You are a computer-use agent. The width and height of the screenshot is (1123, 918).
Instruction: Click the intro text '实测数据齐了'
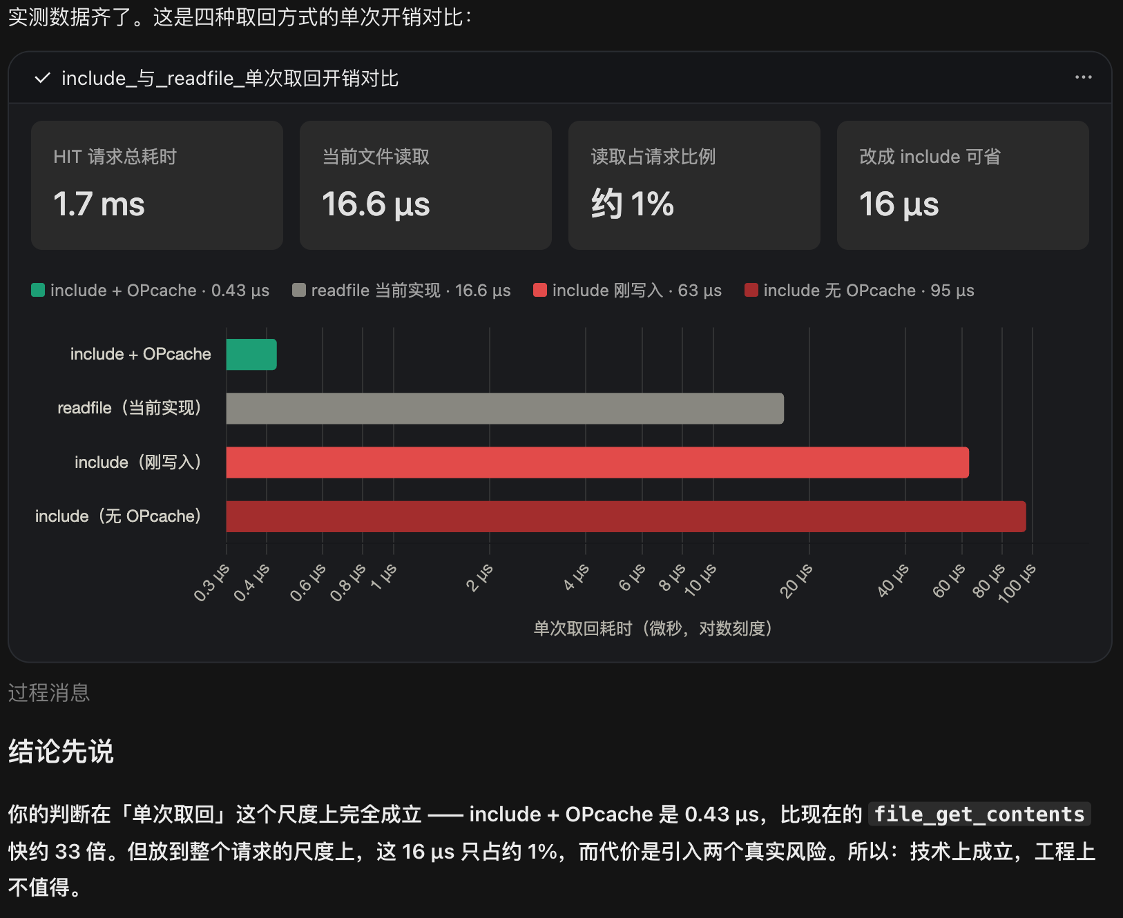[x=70, y=17]
